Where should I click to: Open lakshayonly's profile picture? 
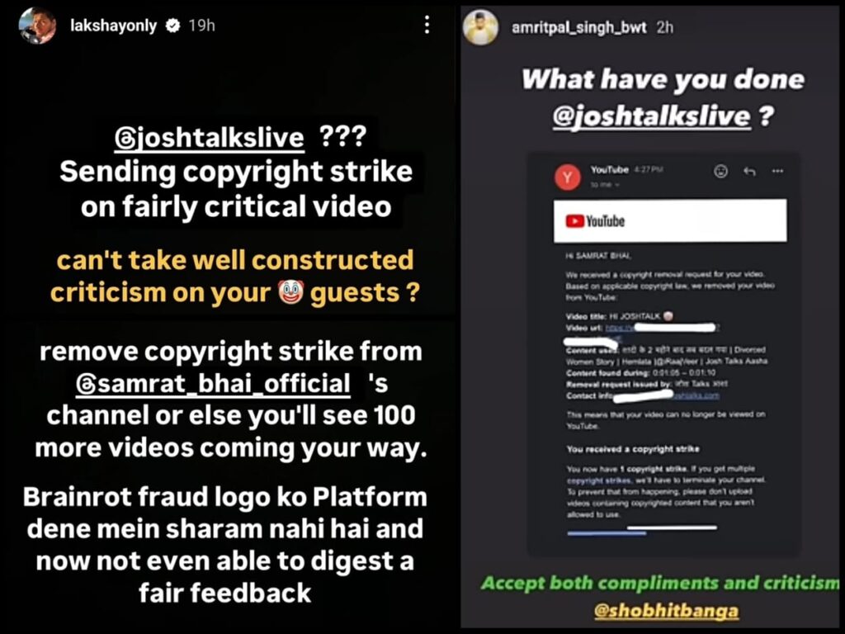36,26
